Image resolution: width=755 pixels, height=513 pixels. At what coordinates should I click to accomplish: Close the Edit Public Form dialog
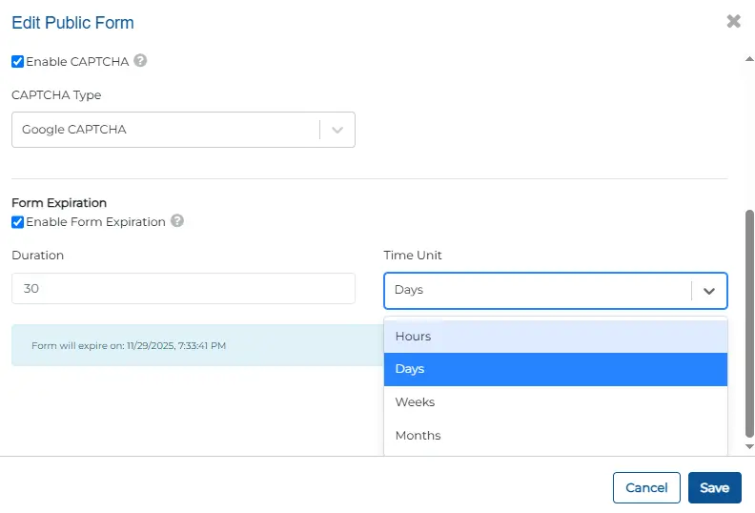pos(733,21)
